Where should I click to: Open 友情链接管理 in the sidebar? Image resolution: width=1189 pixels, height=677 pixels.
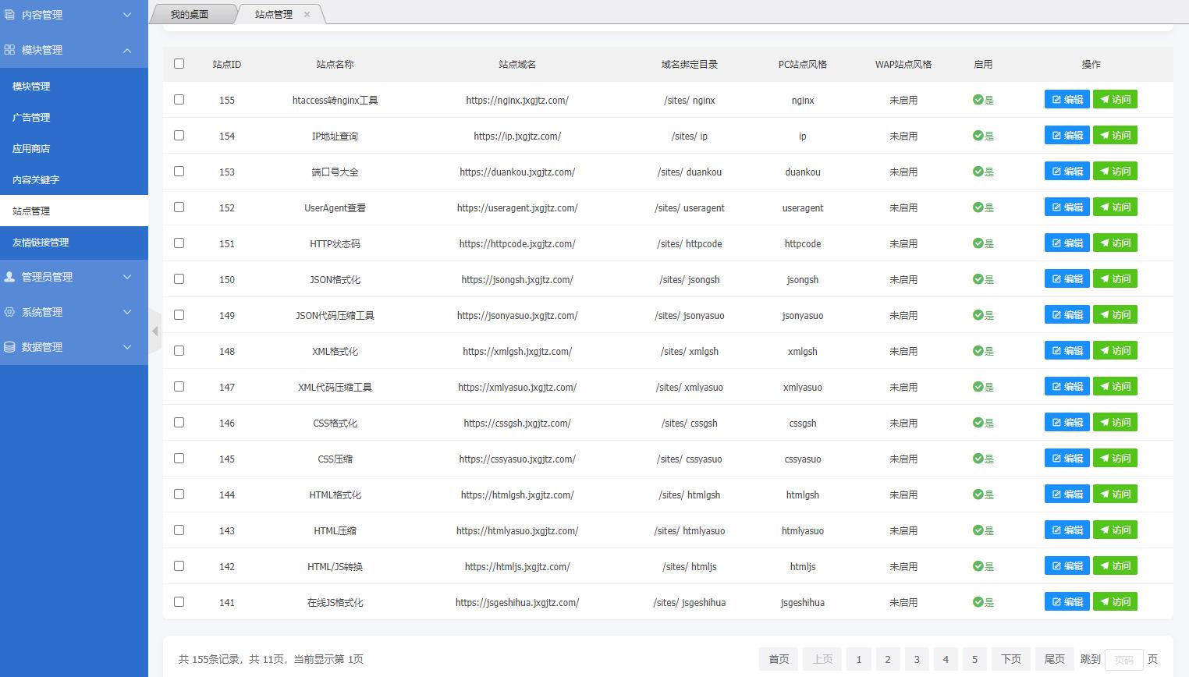41,243
